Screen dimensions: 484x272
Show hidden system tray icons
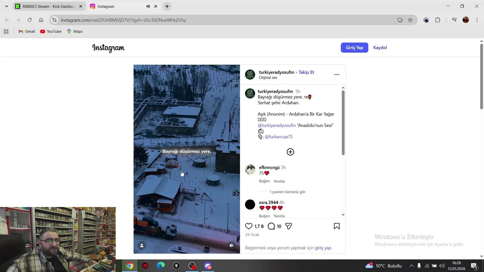pyautogui.click(x=411, y=266)
